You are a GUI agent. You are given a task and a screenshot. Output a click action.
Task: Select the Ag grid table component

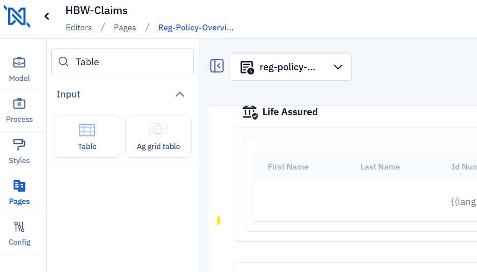158,136
